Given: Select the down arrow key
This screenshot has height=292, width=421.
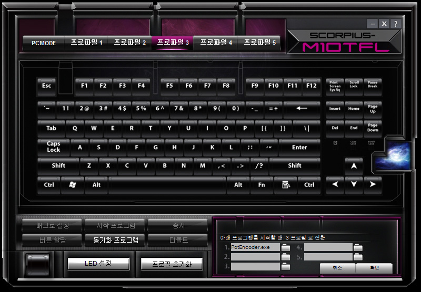Looking at the screenshot, I should point(354,184).
